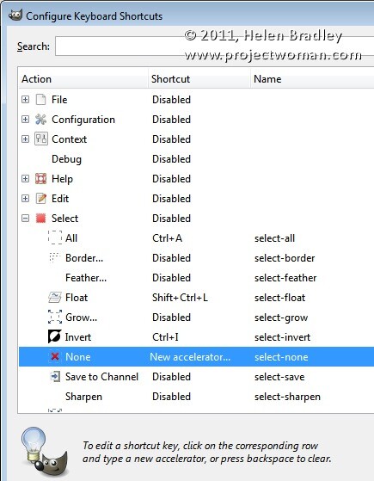Click the Ctrl+I shortcut cell

[x=165, y=336]
